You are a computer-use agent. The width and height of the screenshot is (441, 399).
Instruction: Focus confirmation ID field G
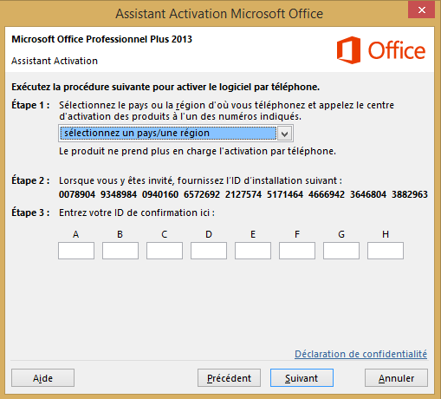341,251
